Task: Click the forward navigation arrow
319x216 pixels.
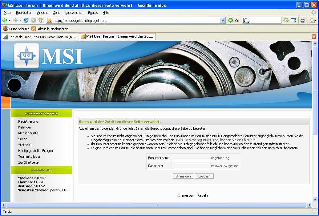Action: pyautogui.click(x=15, y=20)
